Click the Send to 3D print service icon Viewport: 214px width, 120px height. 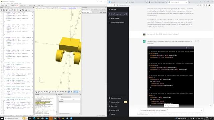coord(29,10)
